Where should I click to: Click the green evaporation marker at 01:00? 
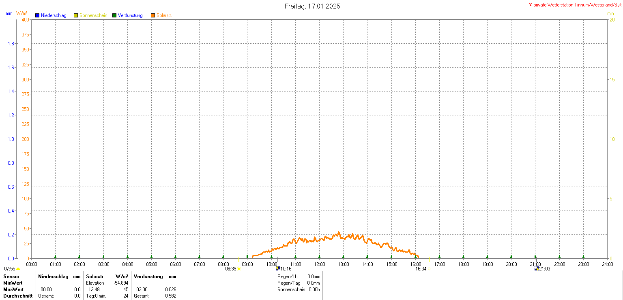55,256
